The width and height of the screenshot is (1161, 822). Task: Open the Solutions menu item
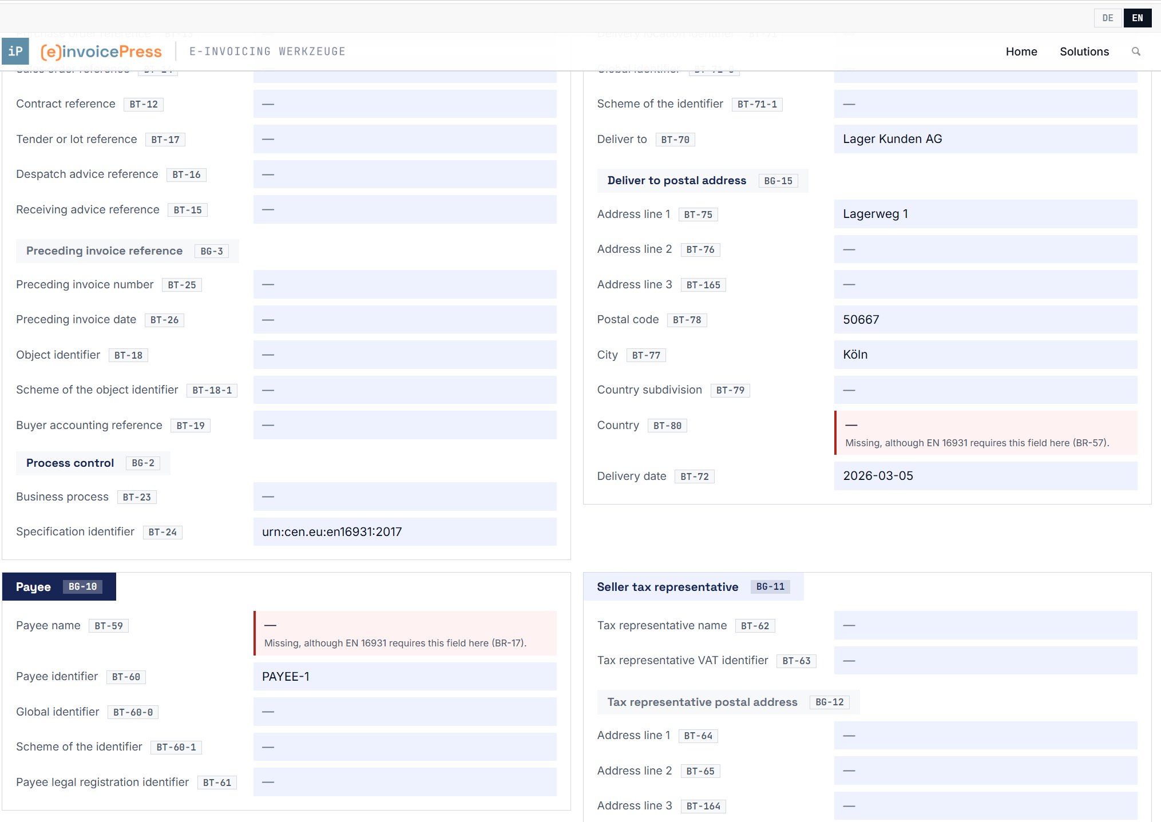coord(1084,51)
